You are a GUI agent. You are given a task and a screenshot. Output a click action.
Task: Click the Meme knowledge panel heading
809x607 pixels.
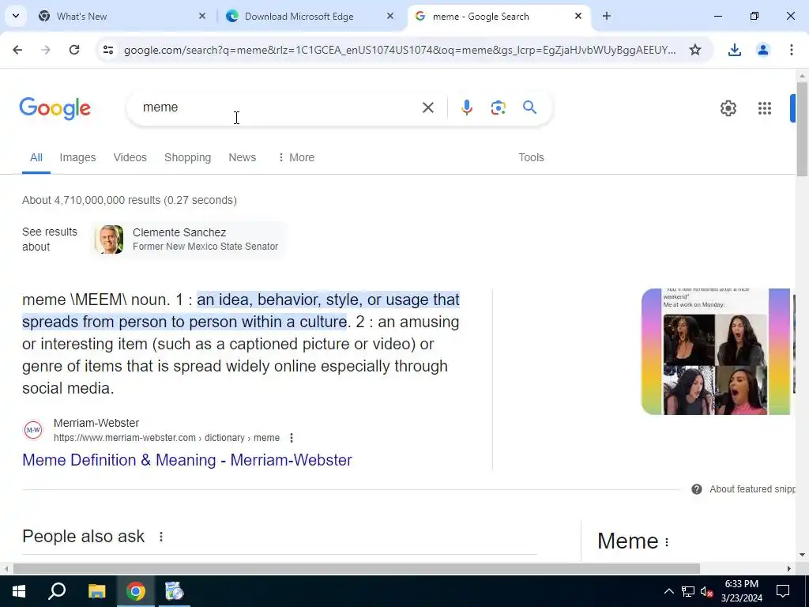coord(627,541)
